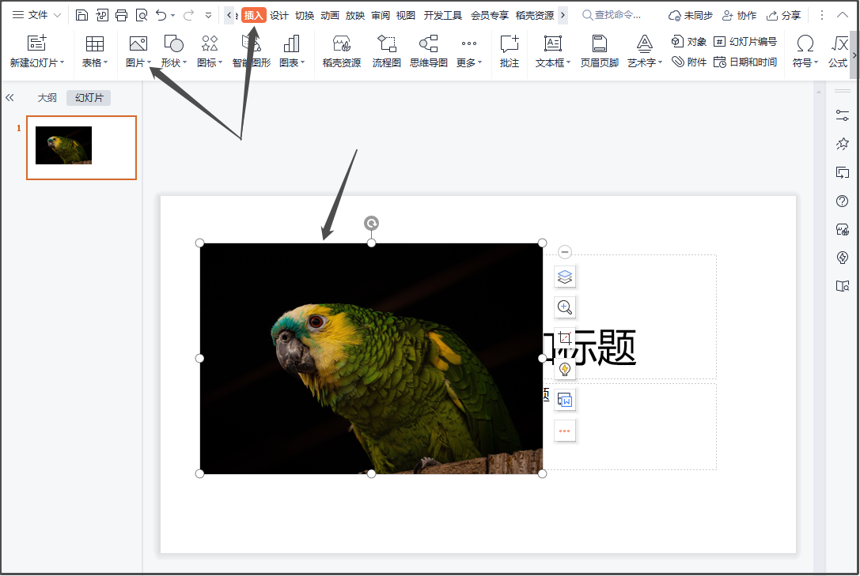The height and width of the screenshot is (576, 860).
Task: Crop the parrot image
Action: (565, 337)
